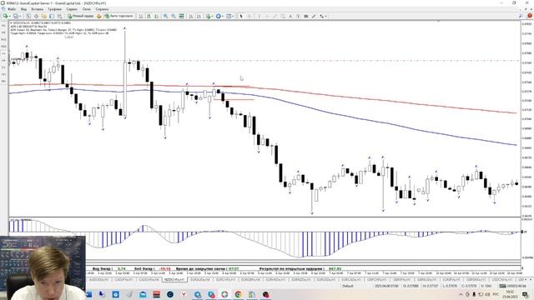Select the trendline drawing tool
Image resolution: width=534 pixels, height=300 pixels.
[x=275, y=16]
